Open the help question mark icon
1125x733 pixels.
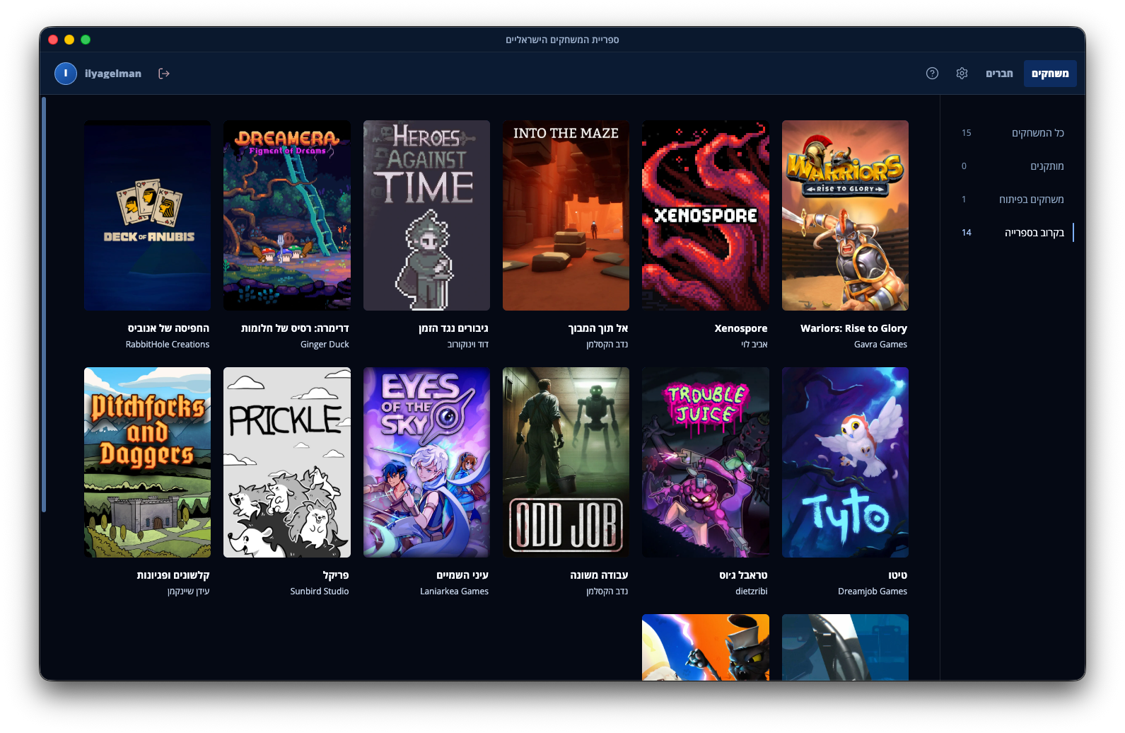(932, 74)
